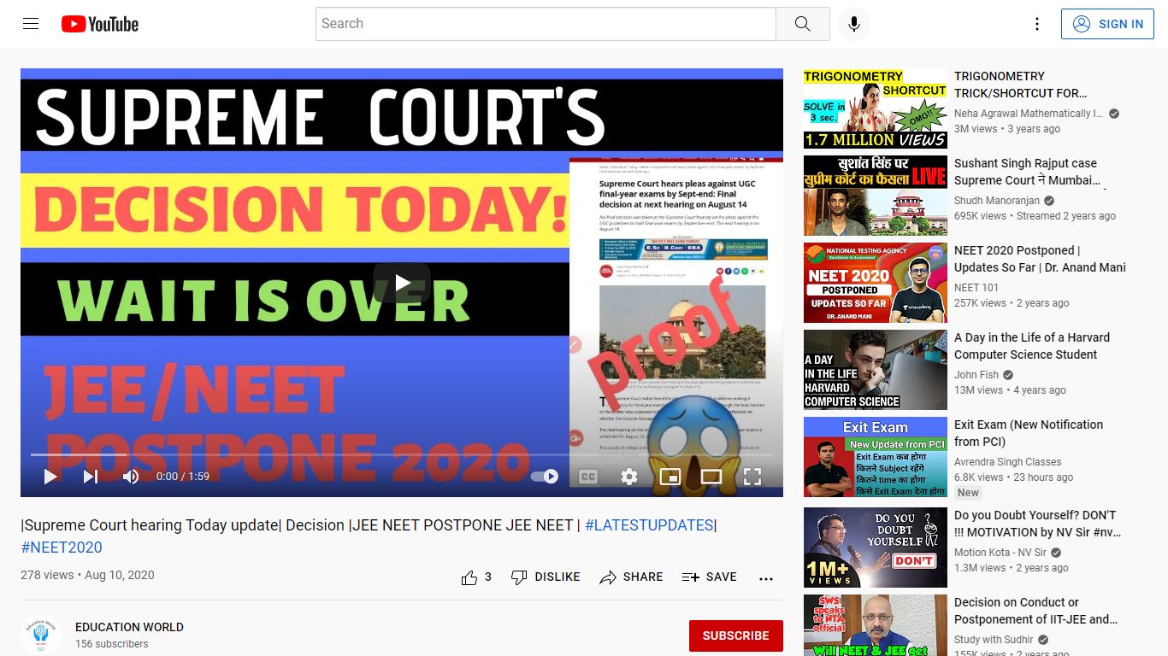Follow the #NEET2020 hashtag link

(62, 548)
